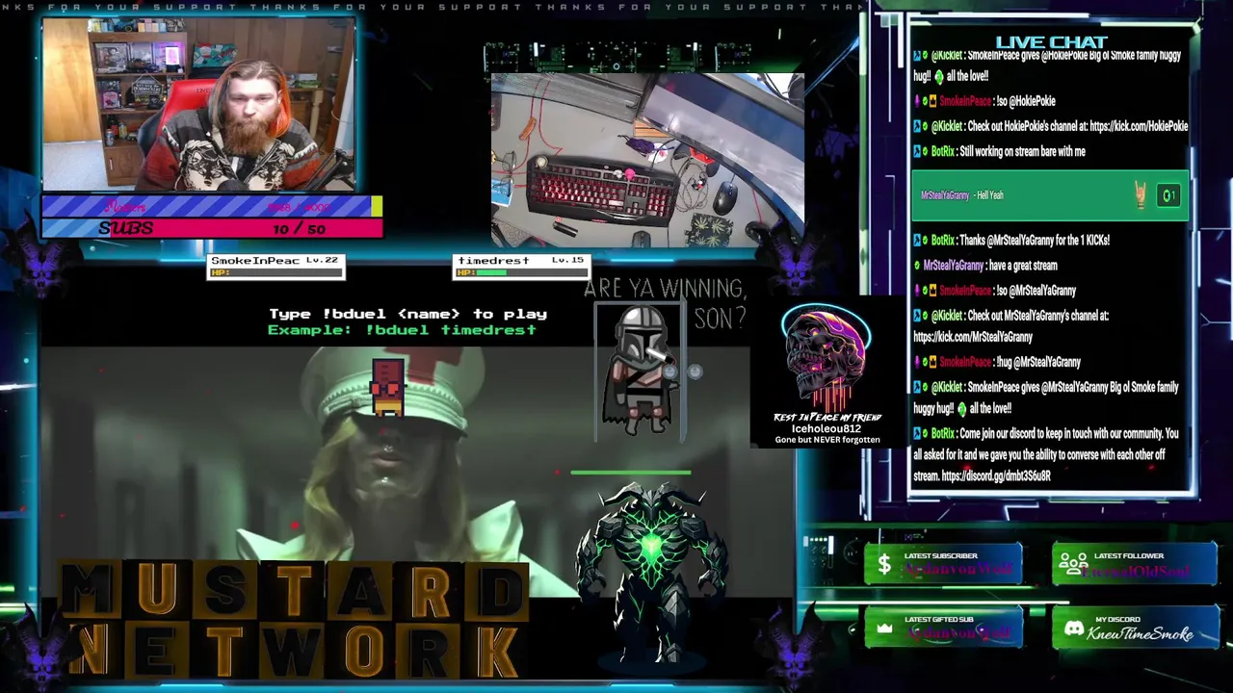The image size is (1233, 693).
Task: Click 'Gone but NEVER forgotten' text
Action: 827,440
